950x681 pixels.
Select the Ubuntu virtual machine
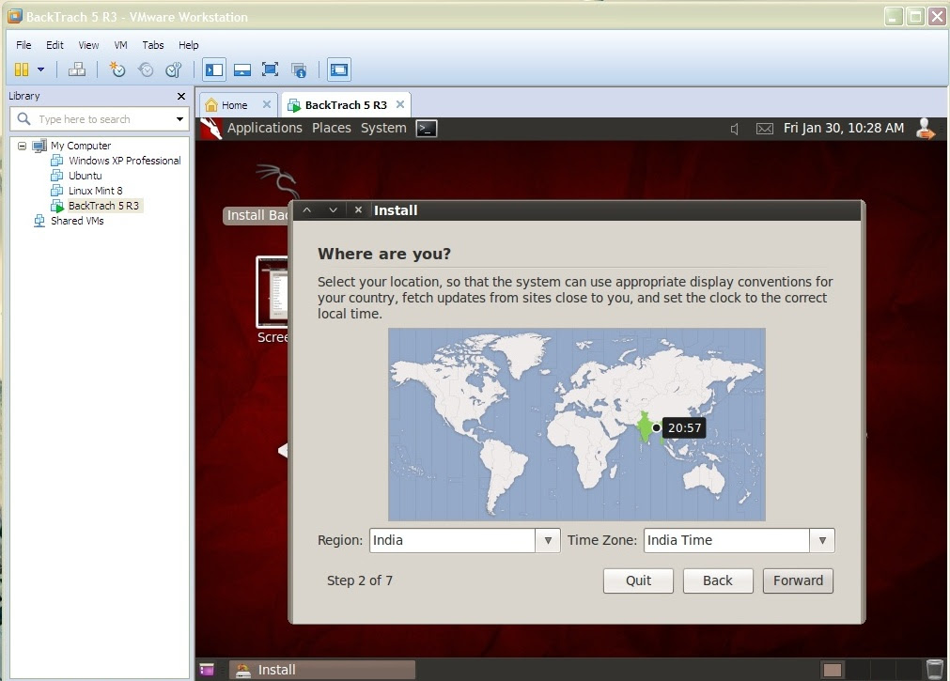[85, 176]
